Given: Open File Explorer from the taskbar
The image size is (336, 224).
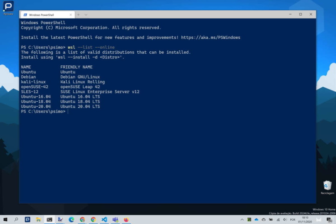Looking at the screenshot, I should pos(38,219).
